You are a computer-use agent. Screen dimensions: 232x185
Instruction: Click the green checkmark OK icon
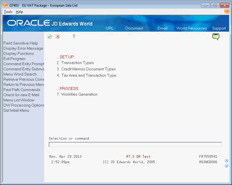[50, 36]
